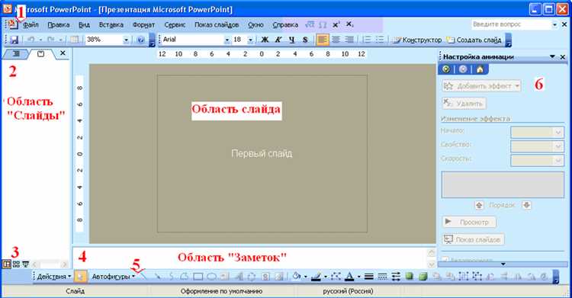Switch to slide sorter view icon
572x298 pixels.
pyautogui.click(x=16, y=264)
